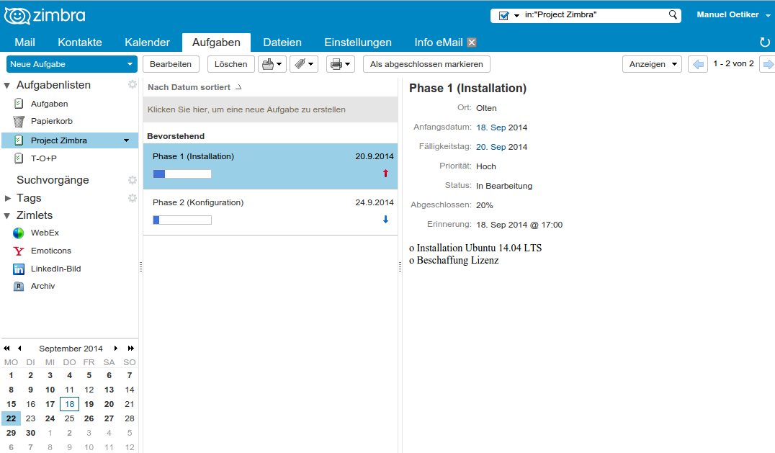Click the Phase 2 progress bar
The height and width of the screenshot is (453, 775).
182,220
